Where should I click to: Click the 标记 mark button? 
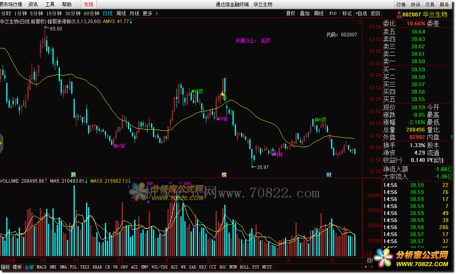coord(347,13)
